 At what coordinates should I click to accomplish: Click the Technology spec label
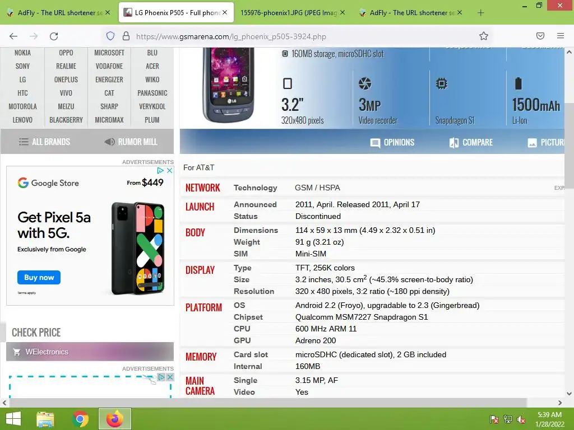[256, 188]
